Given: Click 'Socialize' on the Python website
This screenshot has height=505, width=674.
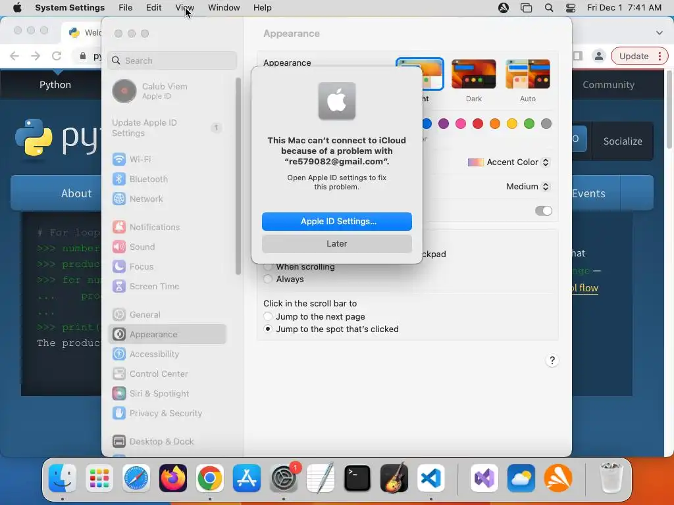Looking at the screenshot, I should coord(623,141).
